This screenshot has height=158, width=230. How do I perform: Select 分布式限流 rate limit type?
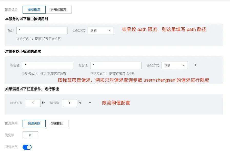pos(58,10)
